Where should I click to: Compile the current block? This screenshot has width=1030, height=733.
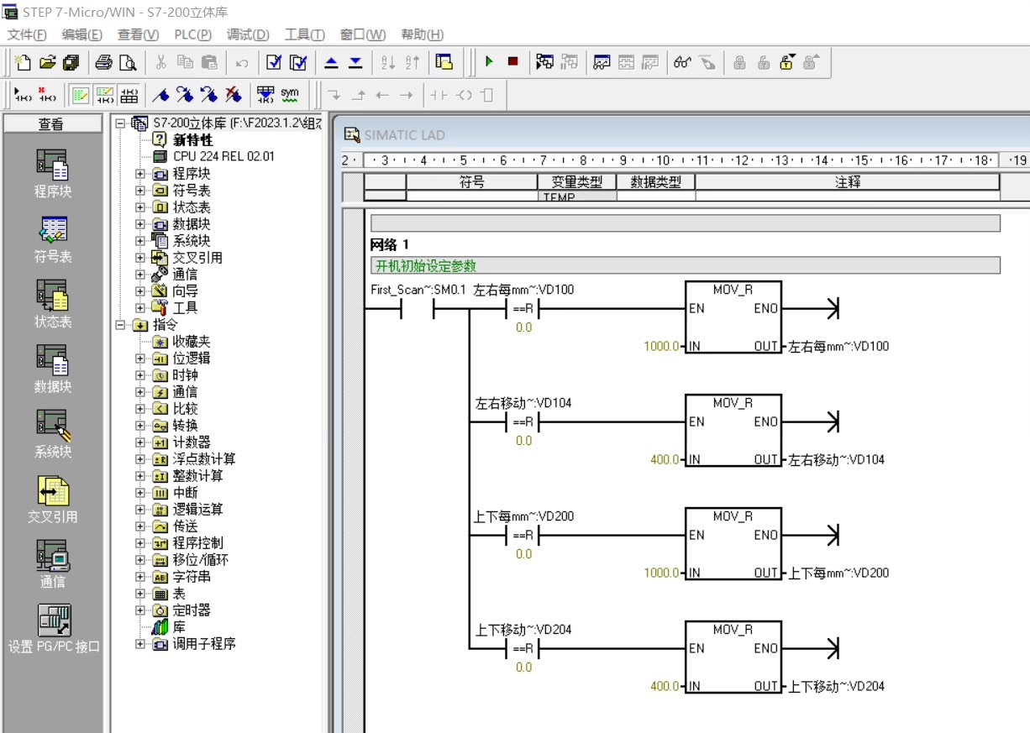click(x=274, y=62)
